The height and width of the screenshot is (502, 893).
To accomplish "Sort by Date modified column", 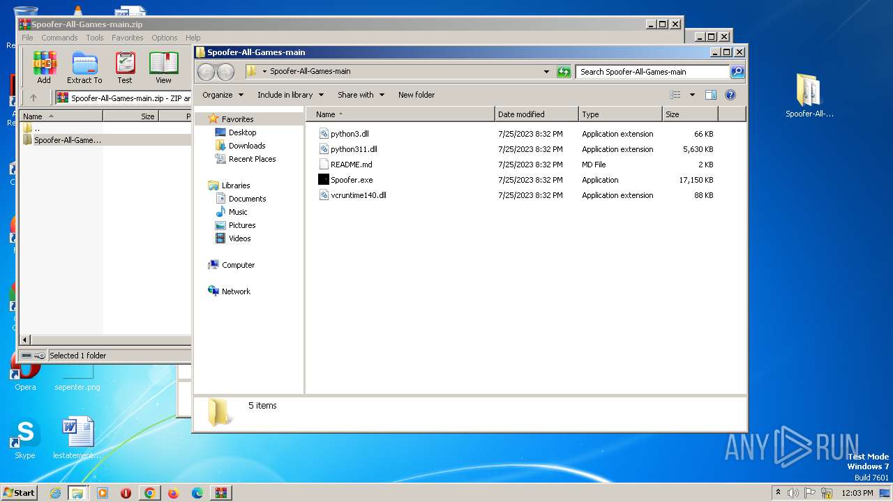I will [x=536, y=114].
